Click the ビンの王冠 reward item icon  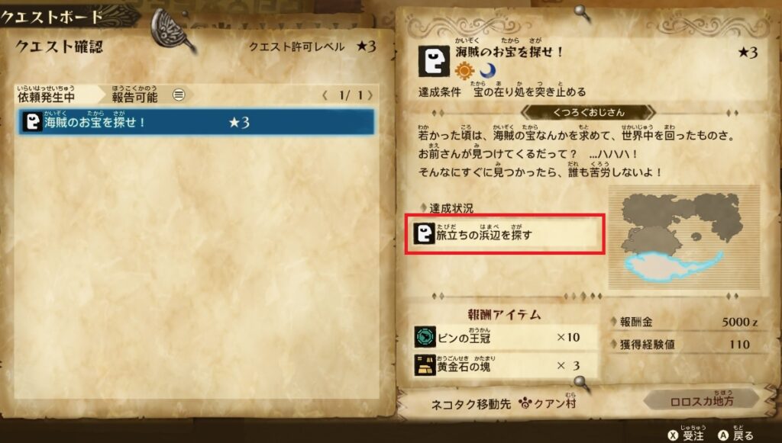[425, 337]
